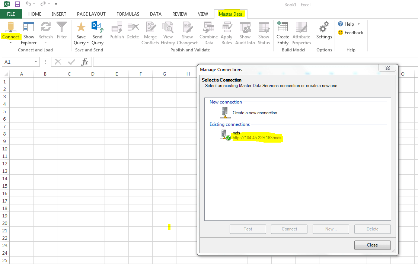Click the Name Box showing A1
The height and width of the screenshot is (264, 418).
click(17, 62)
